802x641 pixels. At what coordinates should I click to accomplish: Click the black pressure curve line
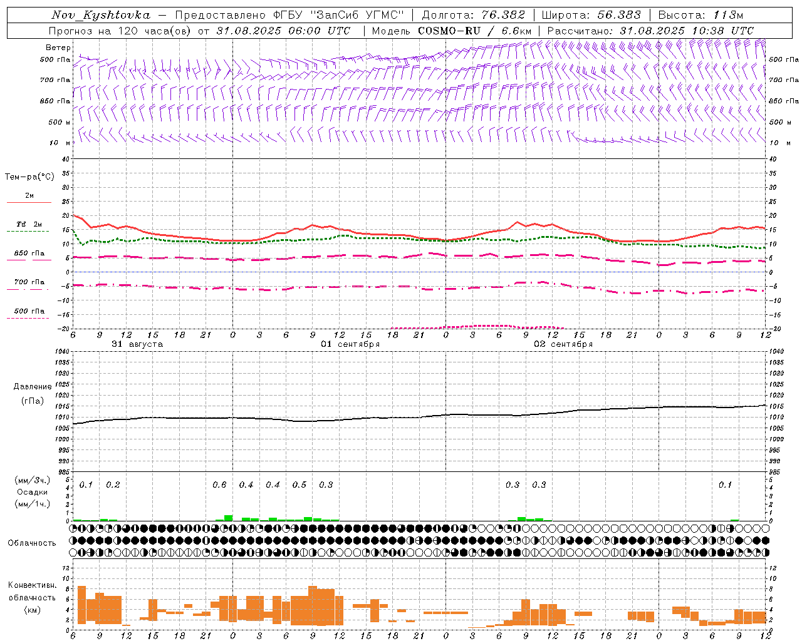pyautogui.click(x=419, y=417)
